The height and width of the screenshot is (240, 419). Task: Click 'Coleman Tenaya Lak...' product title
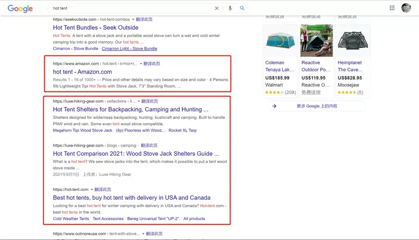point(280,66)
